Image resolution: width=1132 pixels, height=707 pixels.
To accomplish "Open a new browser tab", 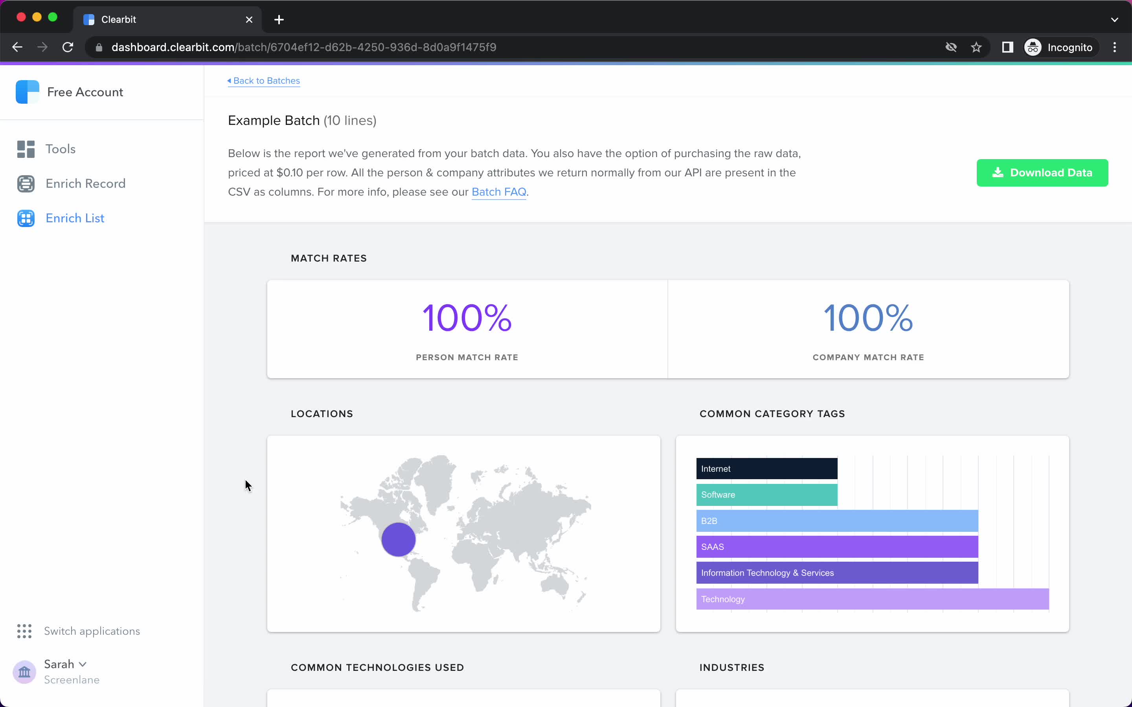I will (x=279, y=20).
